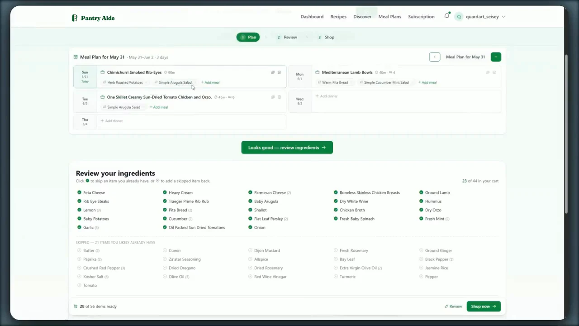
Task: Skip Parmesan Cheese ingredient
Action: click(x=250, y=192)
